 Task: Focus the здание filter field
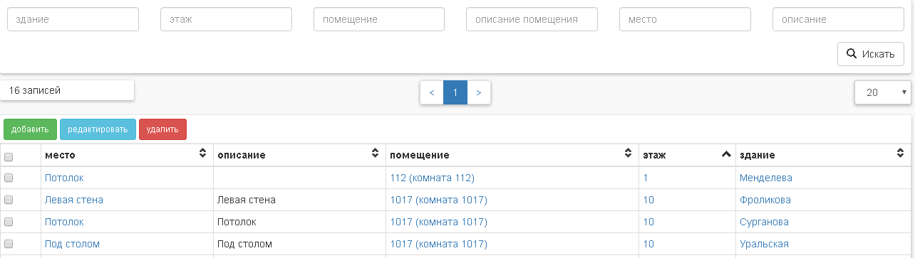click(73, 19)
